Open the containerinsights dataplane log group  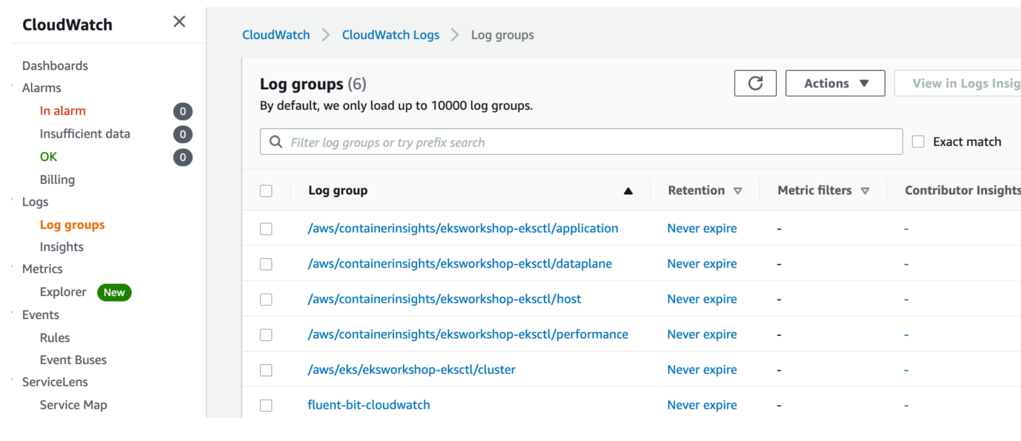460,264
